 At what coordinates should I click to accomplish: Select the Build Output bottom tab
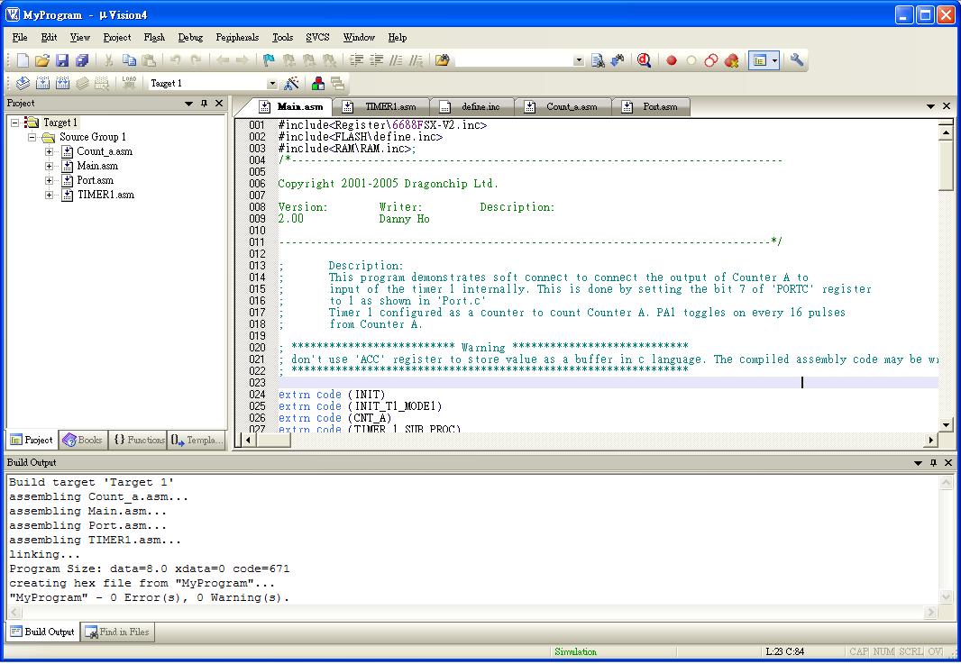pyautogui.click(x=42, y=632)
